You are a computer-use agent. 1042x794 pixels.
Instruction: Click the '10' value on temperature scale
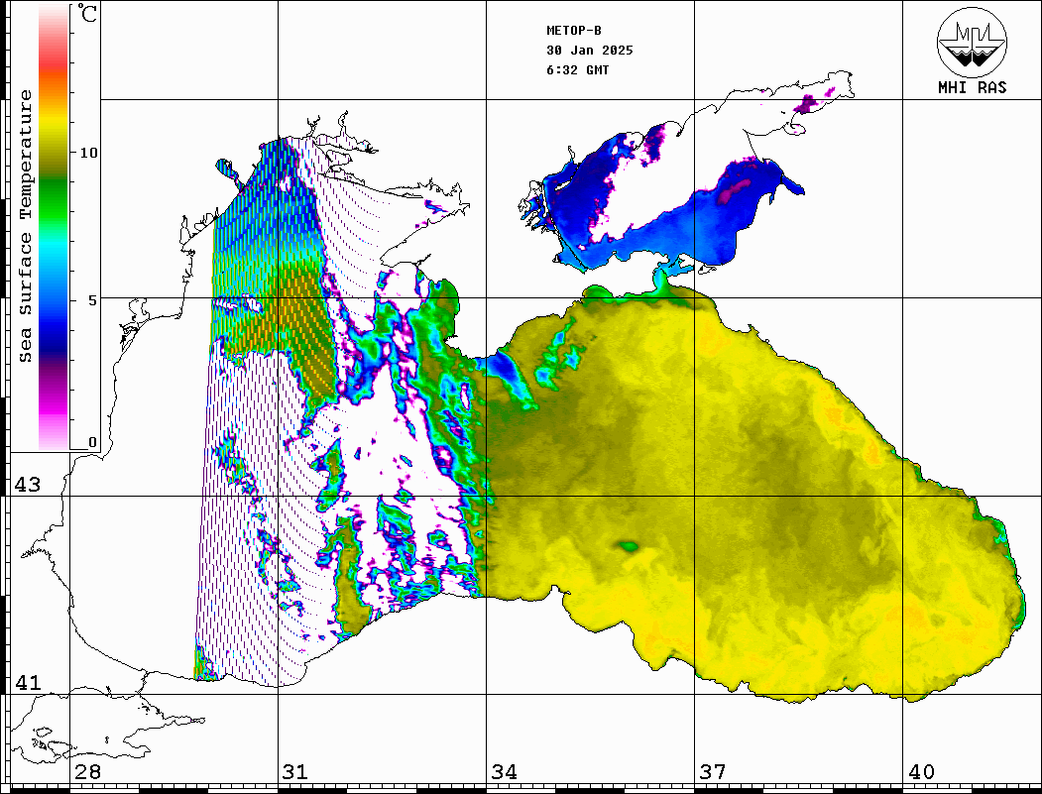pyautogui.click(x=88, y=153)
